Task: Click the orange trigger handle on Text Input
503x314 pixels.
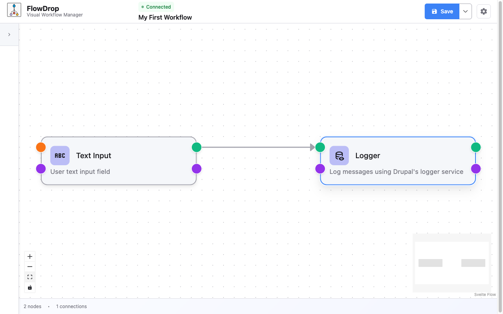Action: [x=41, y=147]
